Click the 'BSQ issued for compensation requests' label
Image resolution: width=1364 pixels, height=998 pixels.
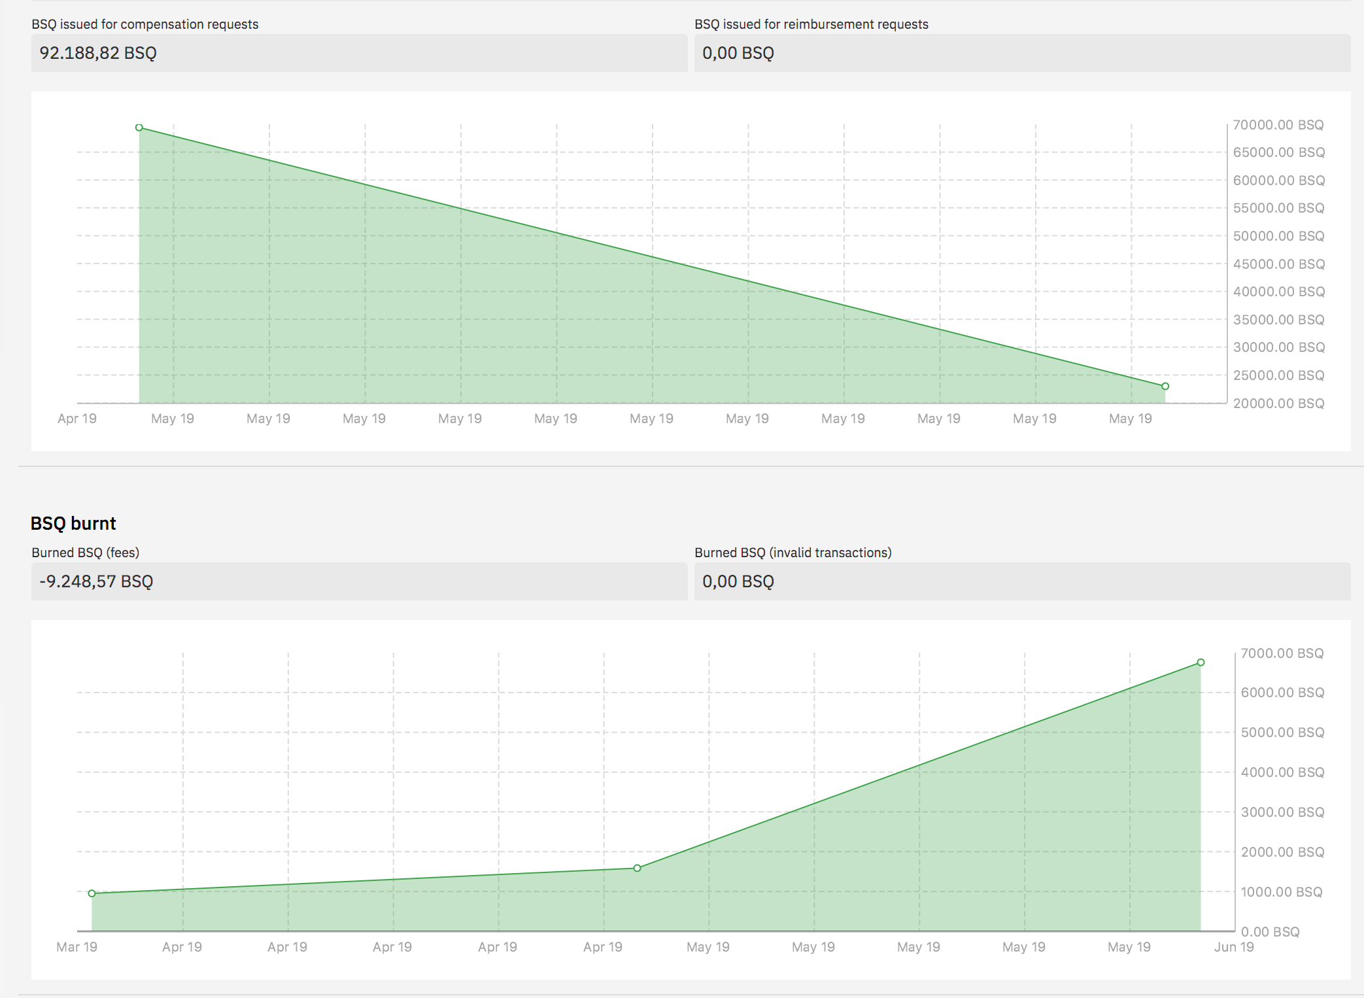tap(145, 24)
